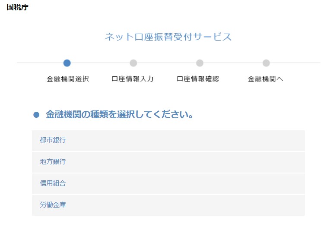The width and height of the screenshot is (333, 230).
Task: Click progress line between first and second circles
Action: pos(100,63)
